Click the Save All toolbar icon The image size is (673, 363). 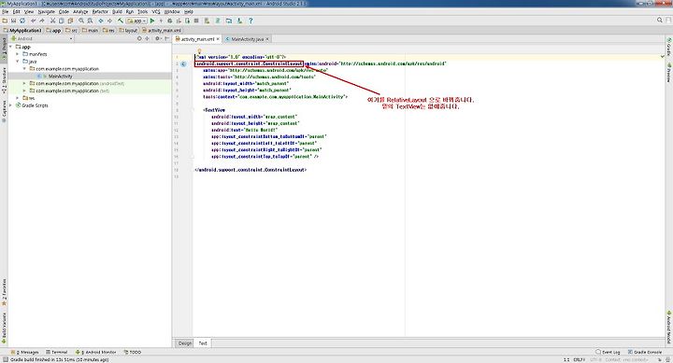[x=13, y=21]
